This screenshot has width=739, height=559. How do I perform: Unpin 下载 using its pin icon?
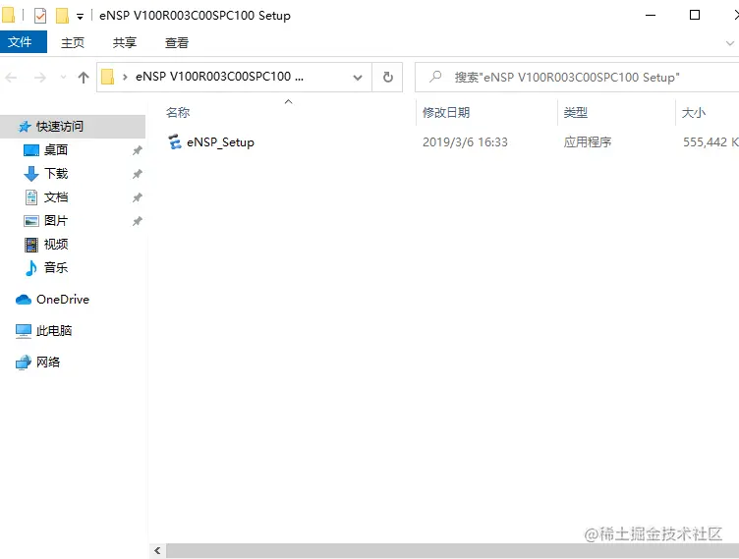[138, 174]
